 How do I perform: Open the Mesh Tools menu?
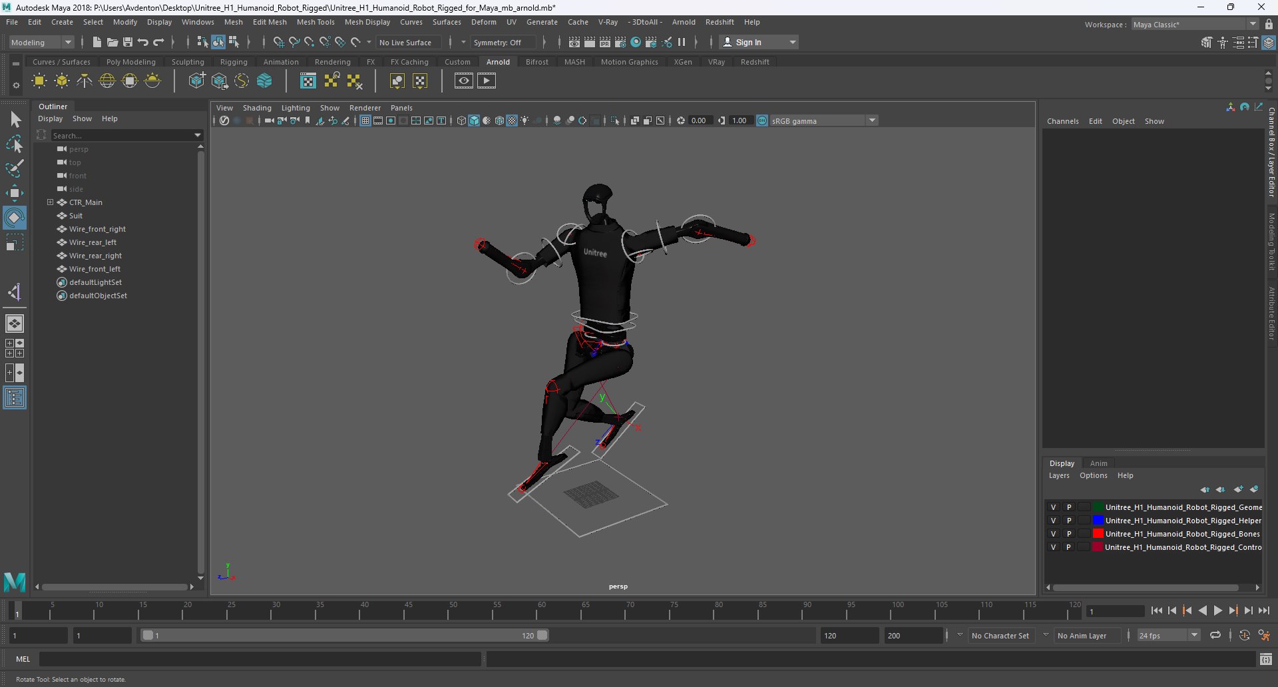click(x=316, y=22)
